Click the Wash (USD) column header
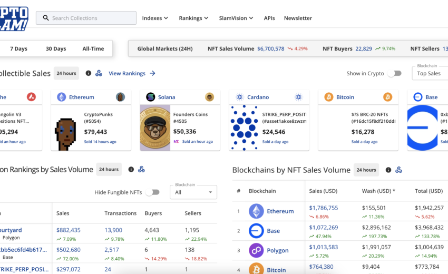Image resolution: width=448 pixels, height=274 pixels. [x=378, y=191]
